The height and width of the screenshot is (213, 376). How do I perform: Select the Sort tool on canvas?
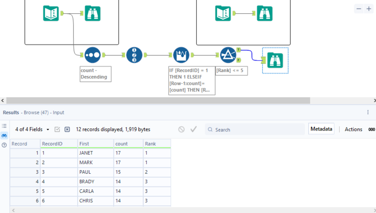[x=93, y=55]
